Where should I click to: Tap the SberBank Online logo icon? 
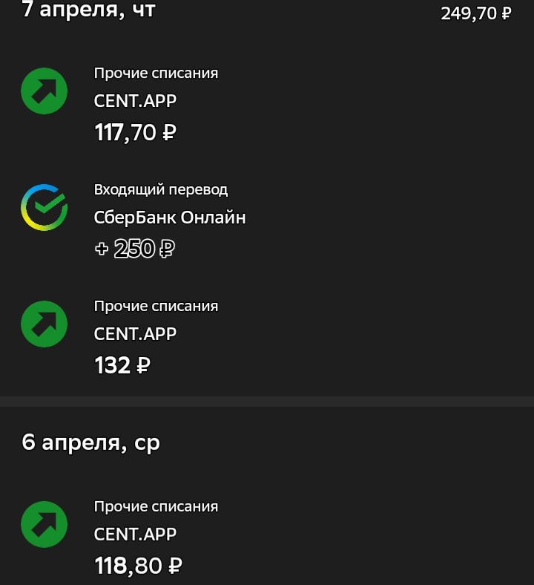click(x=44, y=208)
